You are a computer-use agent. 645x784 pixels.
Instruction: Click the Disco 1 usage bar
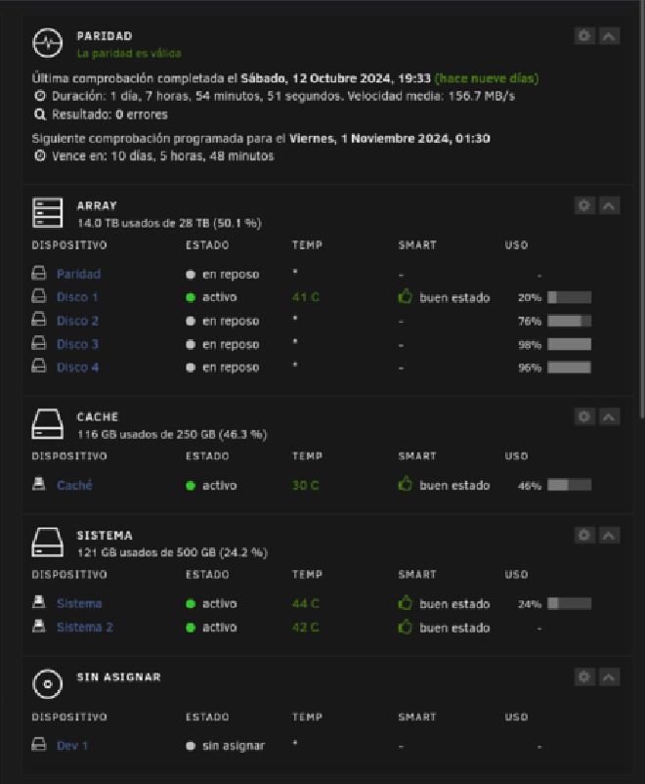click(569, 297)
